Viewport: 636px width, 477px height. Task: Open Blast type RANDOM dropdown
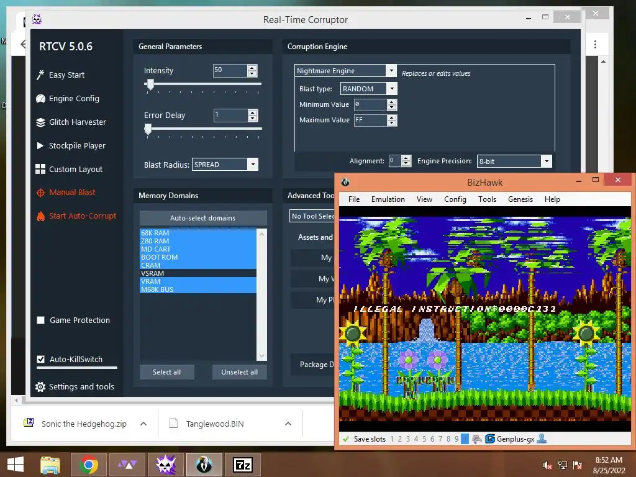(392, 88)
